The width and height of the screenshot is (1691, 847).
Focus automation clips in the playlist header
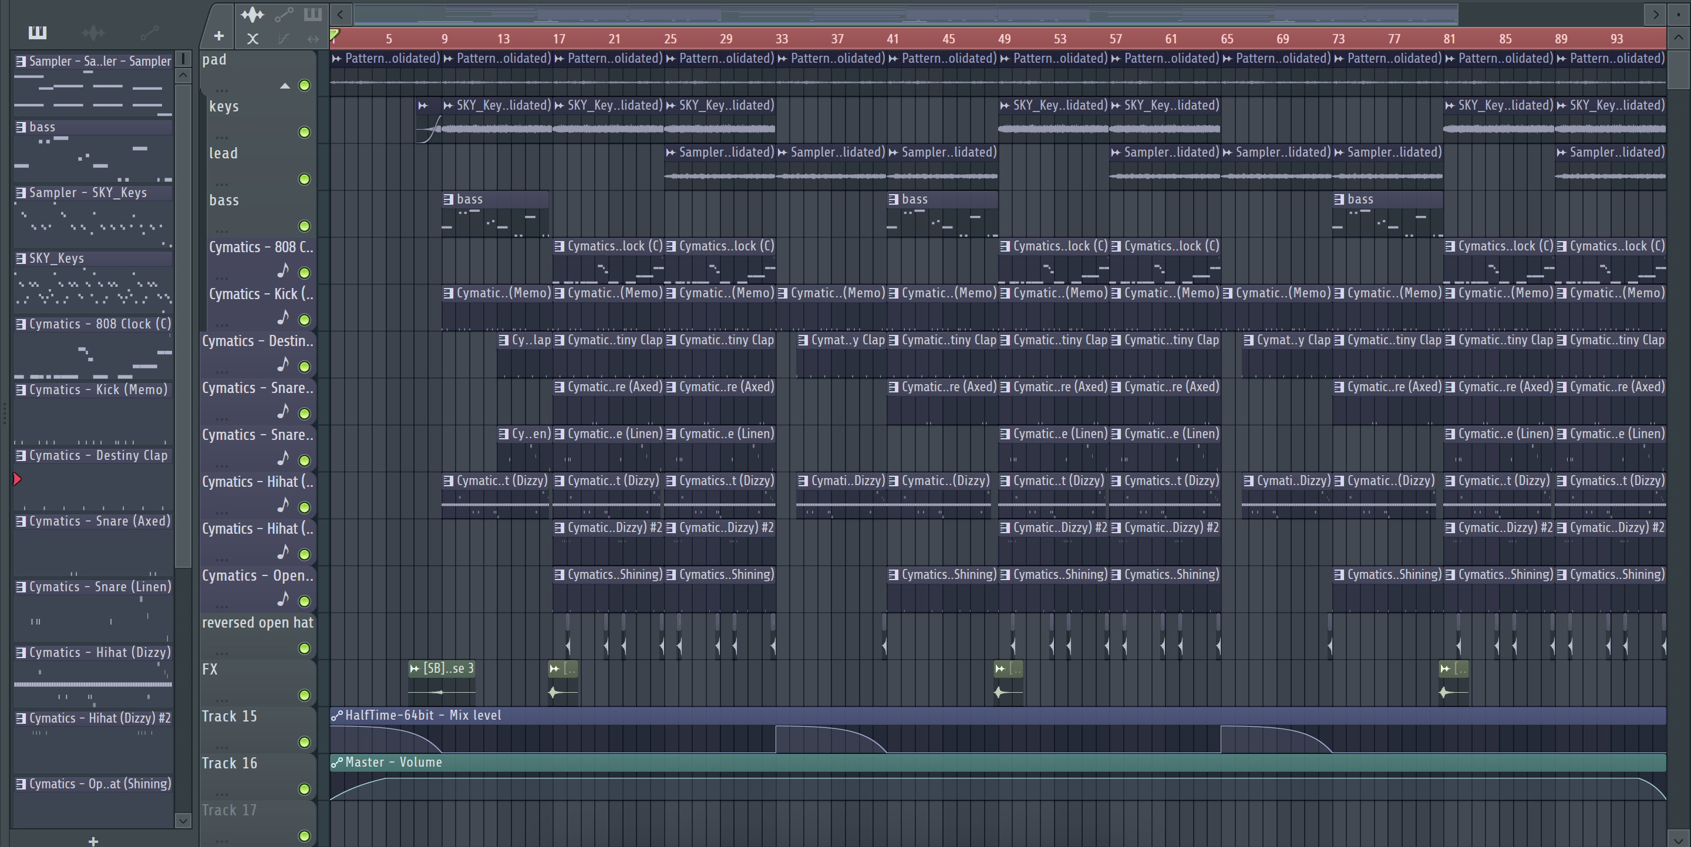pos(284,15)
